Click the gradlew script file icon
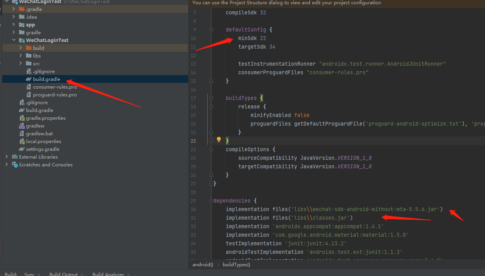Screen dimensions: 485x276 click(22, 126)
